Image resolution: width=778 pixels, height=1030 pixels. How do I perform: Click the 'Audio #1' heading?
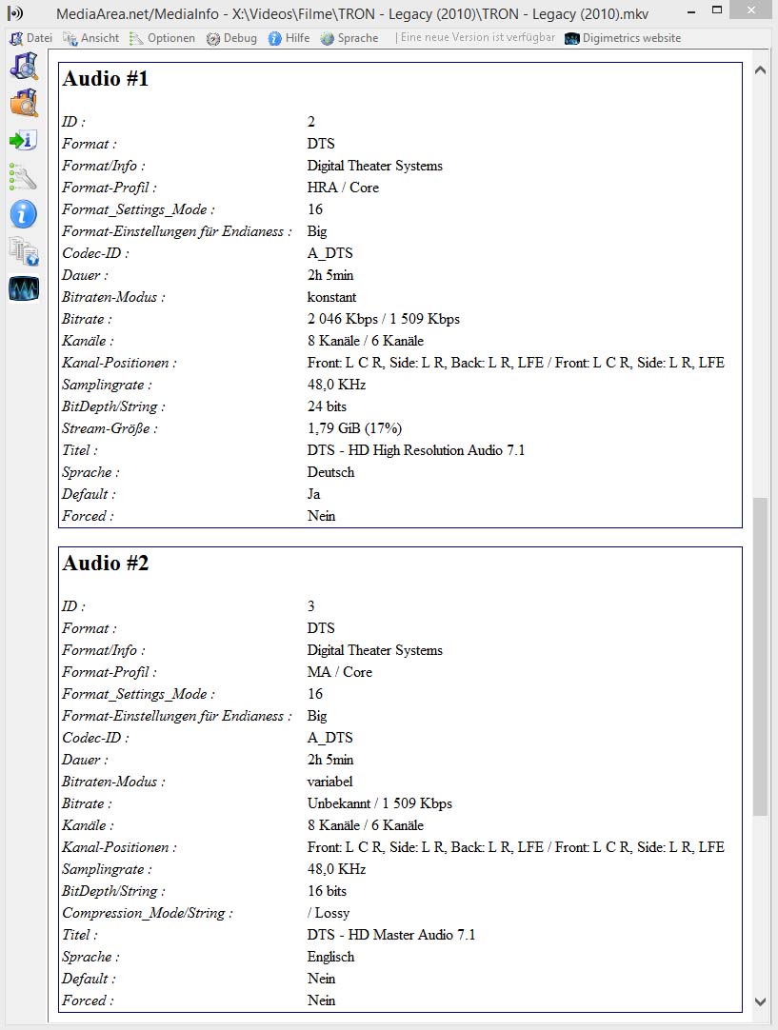[106, 79]
